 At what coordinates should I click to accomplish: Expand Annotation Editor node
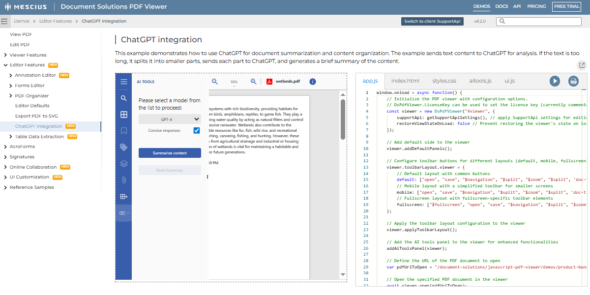tap(10, 75)
